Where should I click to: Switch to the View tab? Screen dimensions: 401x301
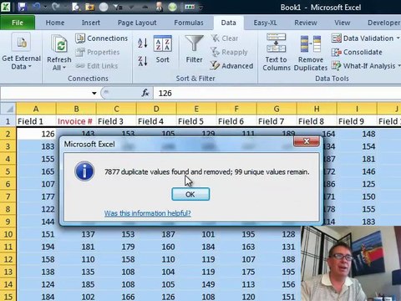[x=343, y=23]
